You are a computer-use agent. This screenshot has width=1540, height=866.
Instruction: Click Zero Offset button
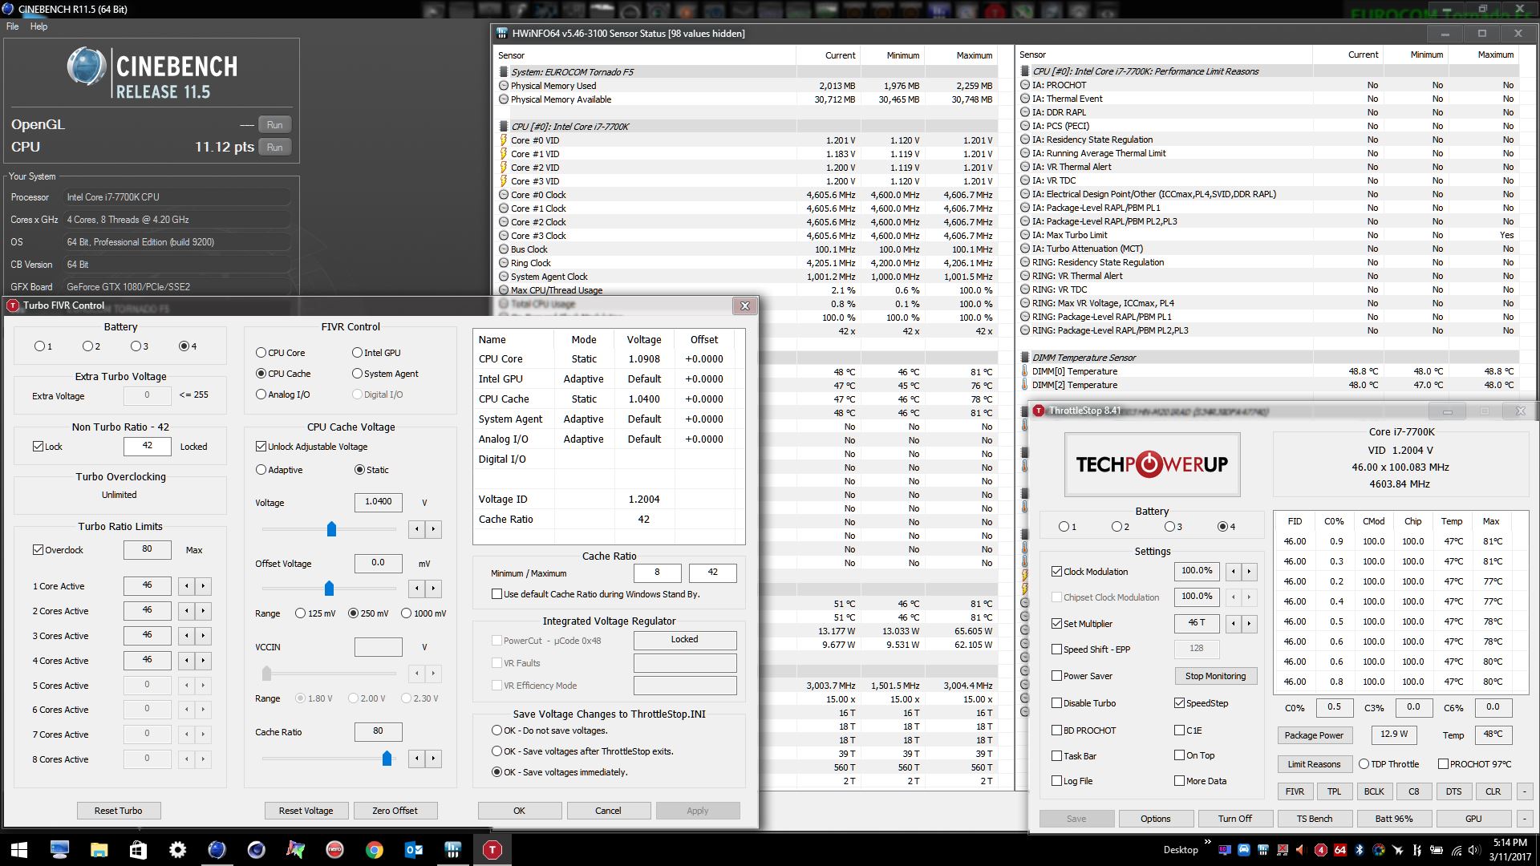click(395, 811)
